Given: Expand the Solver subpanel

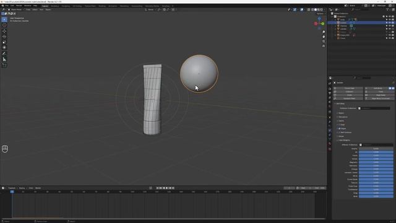Looking at the screenshot, I should coord(341,136).
